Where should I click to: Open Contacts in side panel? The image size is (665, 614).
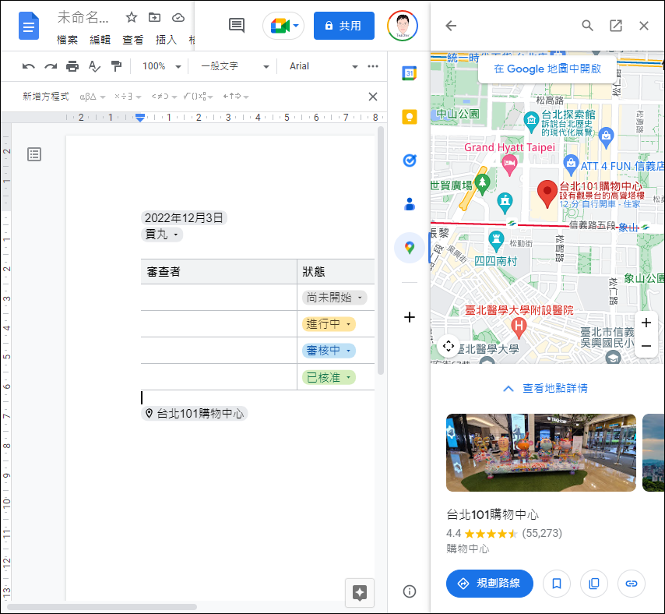tap(410, 204)
